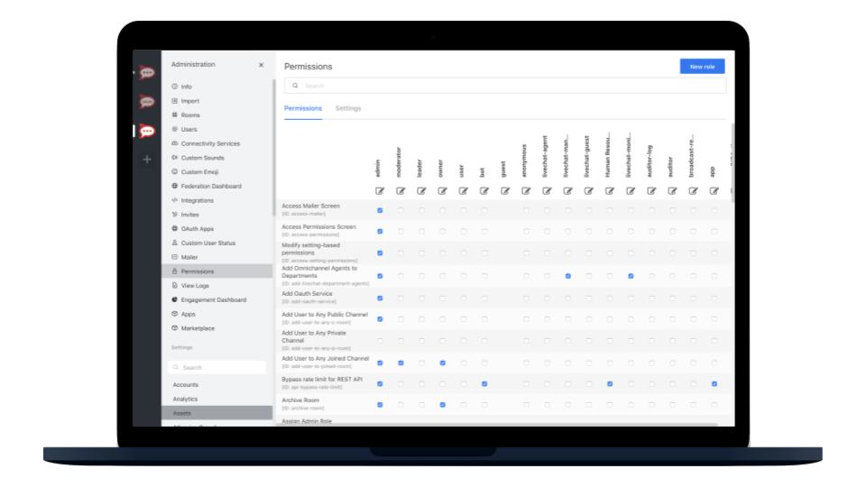866x487 pixels.
Task: Close the Administration panel with X
Action: pyautogui.click(x=261, y=65)
